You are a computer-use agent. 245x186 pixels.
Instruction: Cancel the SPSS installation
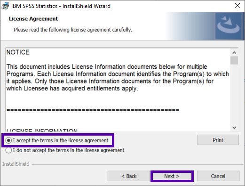click(218, 176)
